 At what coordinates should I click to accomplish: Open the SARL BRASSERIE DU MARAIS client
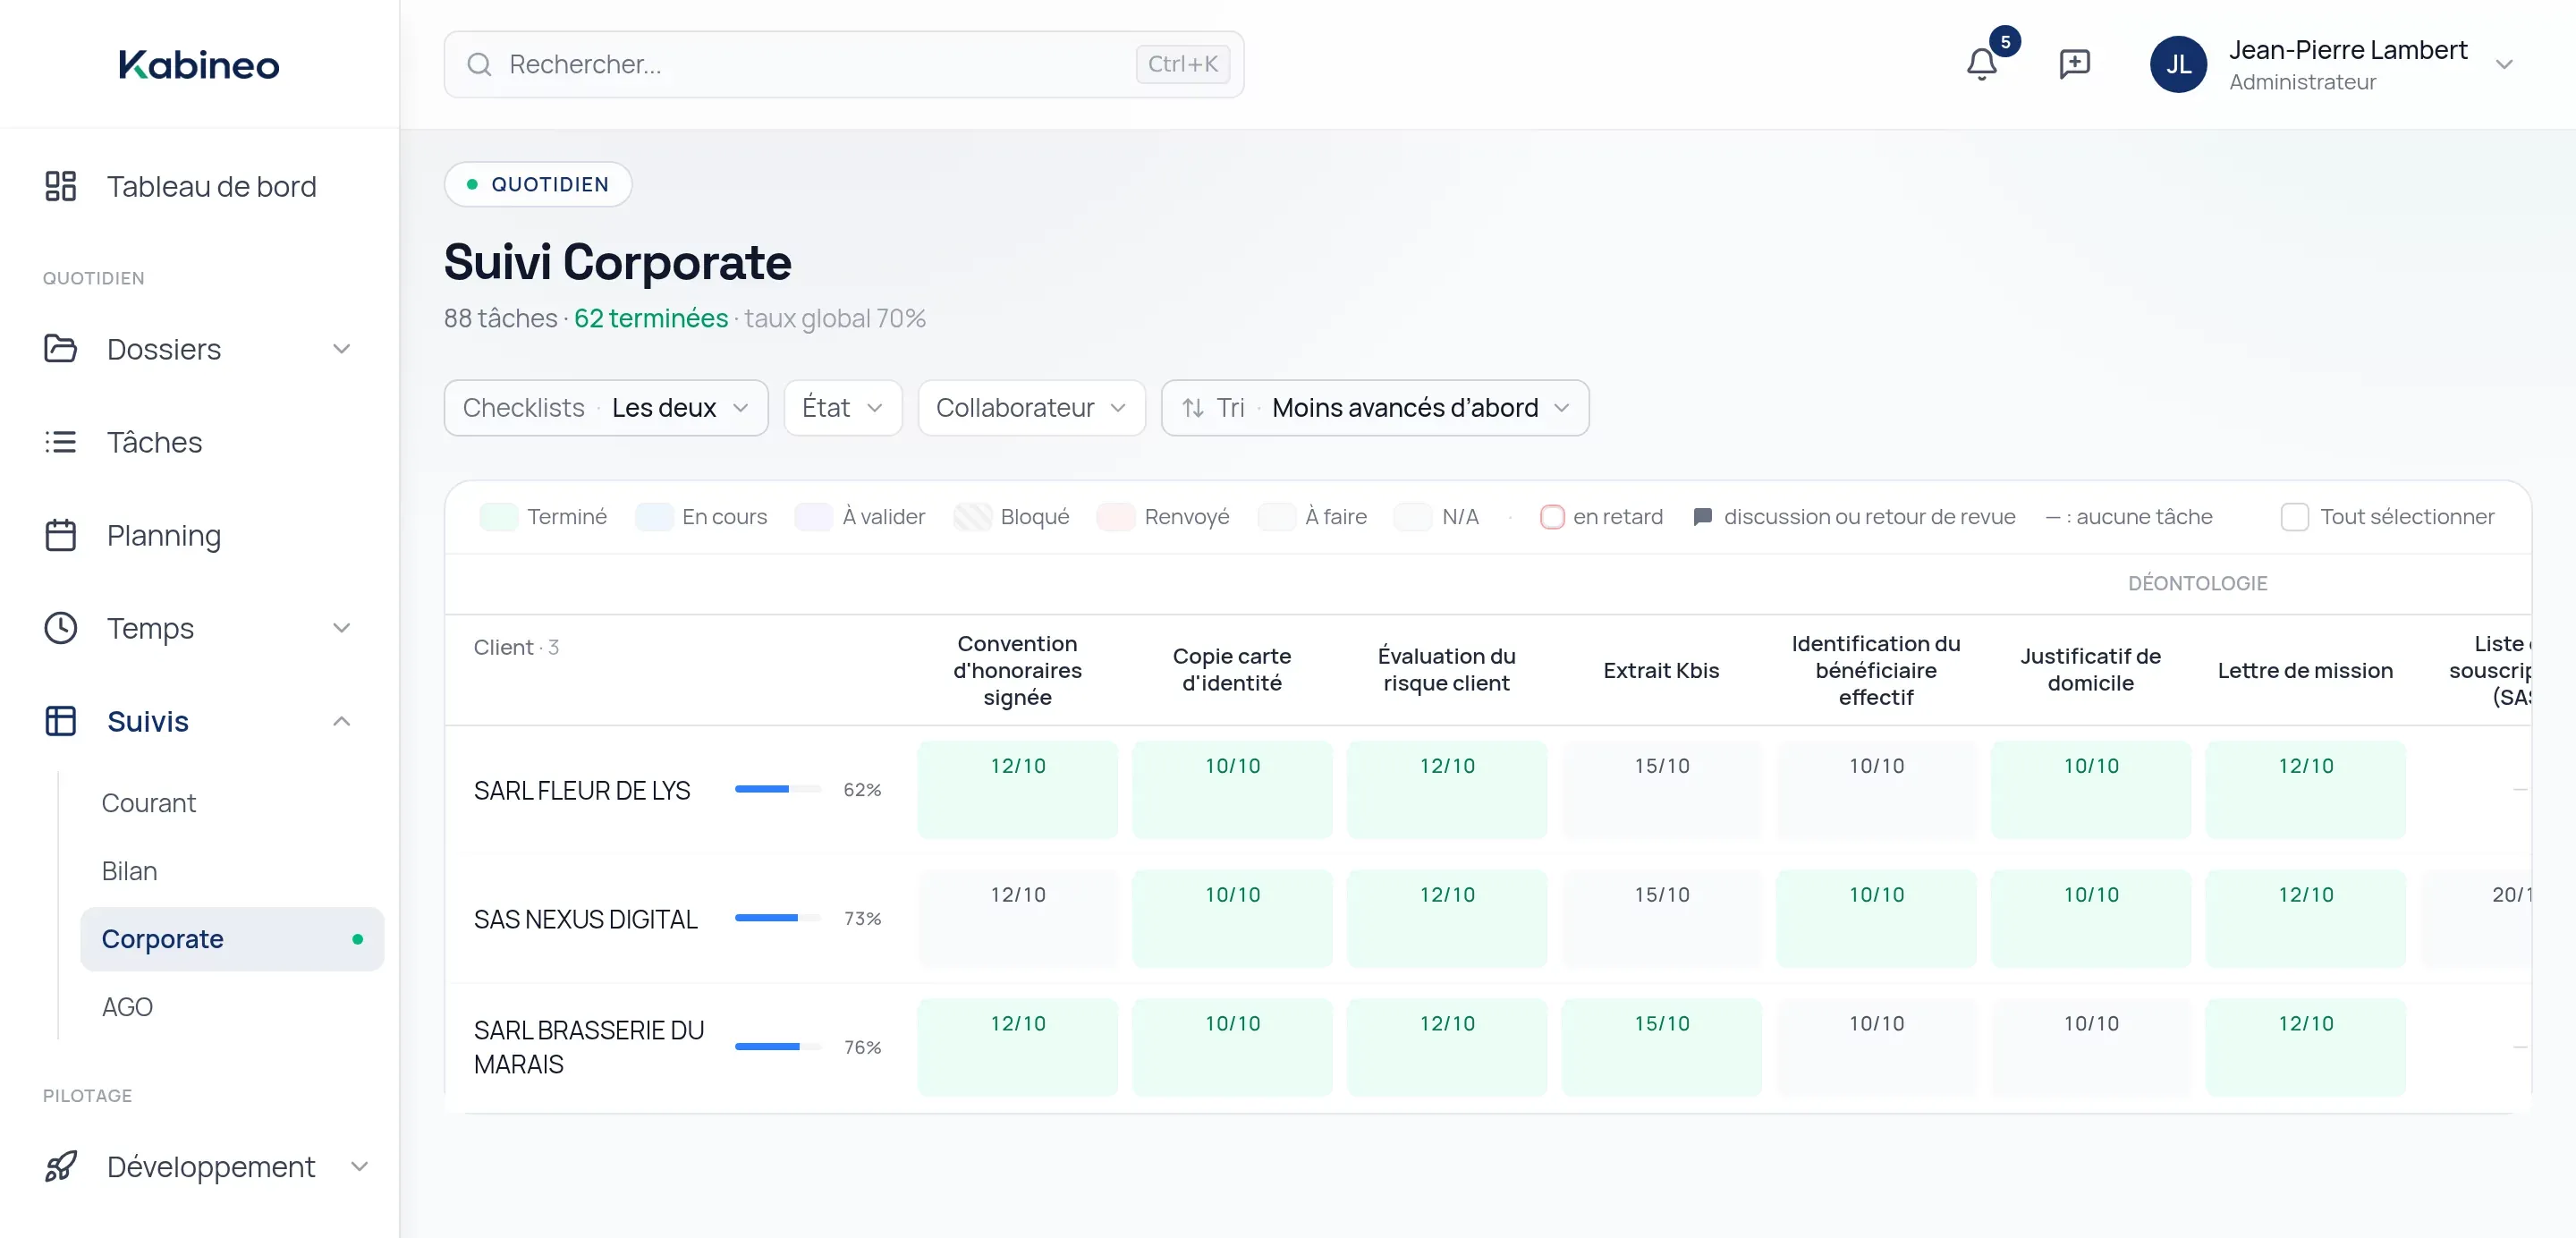[589, 1047]
